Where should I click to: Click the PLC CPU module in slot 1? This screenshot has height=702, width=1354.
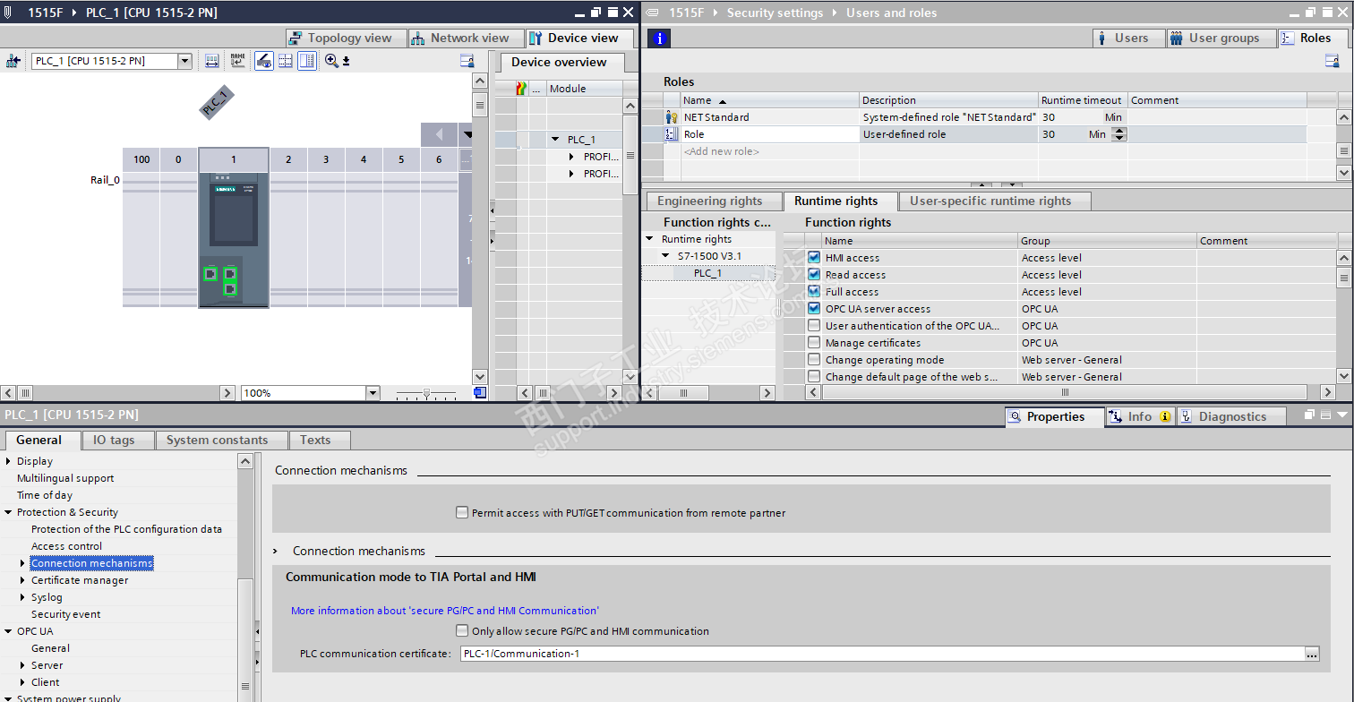(x=233, y=240)
